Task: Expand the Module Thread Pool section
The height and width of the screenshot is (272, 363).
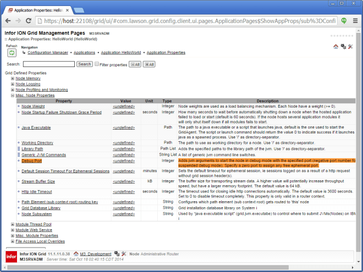Action: [13, 224]
